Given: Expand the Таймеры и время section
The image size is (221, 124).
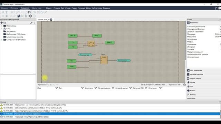Looking at the screenshot, I should (x=204, y=79).
